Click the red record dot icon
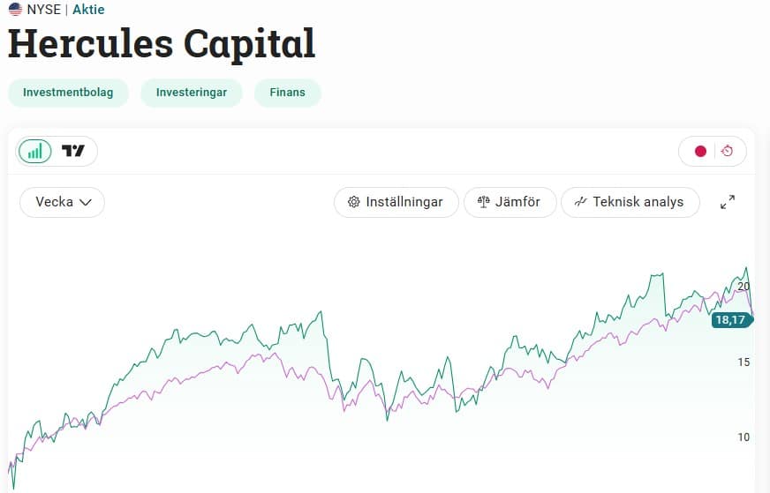The height and width of the screenshot is (493, 770). tap(701, 151)
